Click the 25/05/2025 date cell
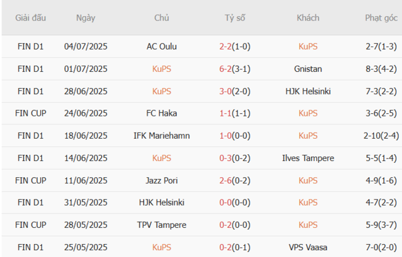Image resolution: width=402 pixels, height=257 pixels. pyautogui.click(x=86, y=247)
